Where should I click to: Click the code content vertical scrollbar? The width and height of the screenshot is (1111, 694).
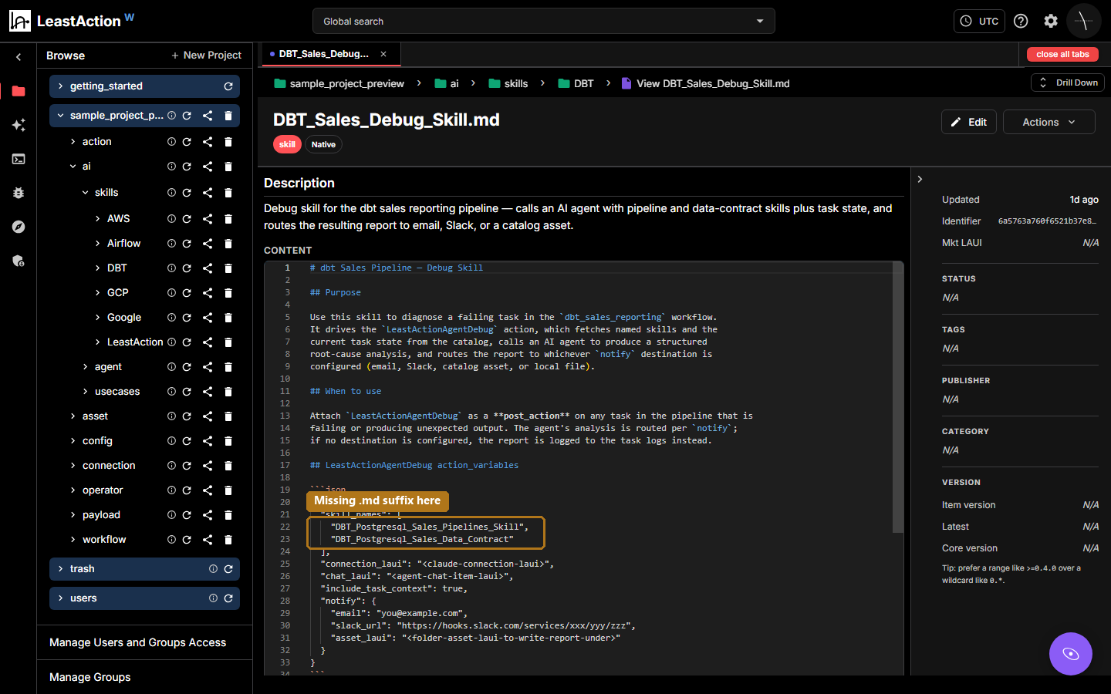pyautogui.click(x=898, y=397)
